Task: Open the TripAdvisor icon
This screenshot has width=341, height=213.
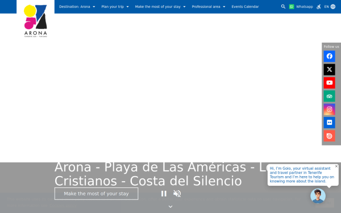Action: (x=329, y=96)
